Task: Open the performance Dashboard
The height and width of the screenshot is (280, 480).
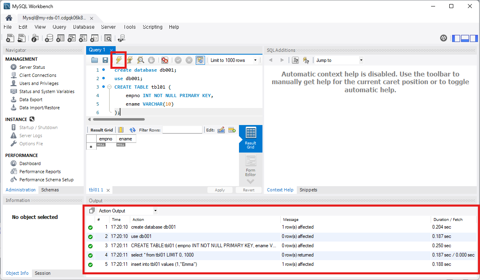Action: [x=30, y=163]
